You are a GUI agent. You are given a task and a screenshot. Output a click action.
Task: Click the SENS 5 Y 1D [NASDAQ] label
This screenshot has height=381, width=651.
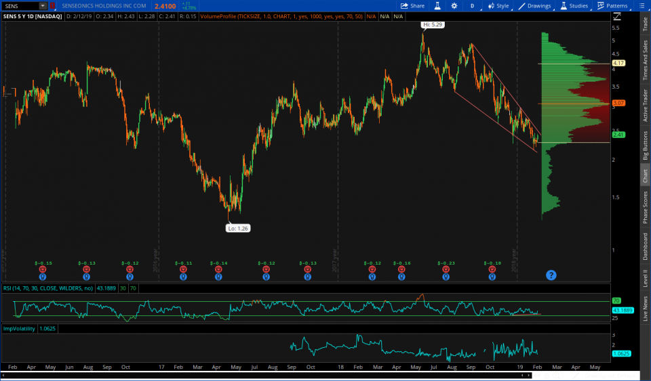coord(33,16)
